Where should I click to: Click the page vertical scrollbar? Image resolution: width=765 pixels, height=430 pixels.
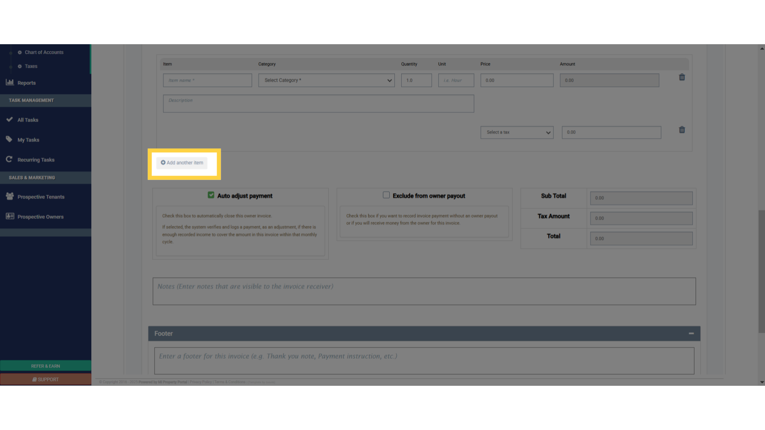coord(761,271)
